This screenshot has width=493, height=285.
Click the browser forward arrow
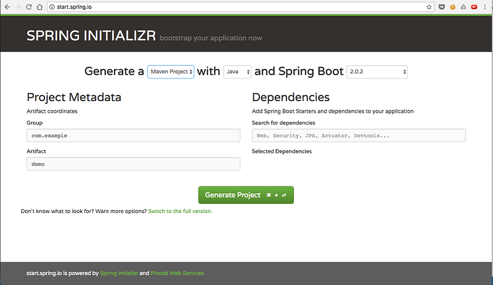(x=18, y=7)
